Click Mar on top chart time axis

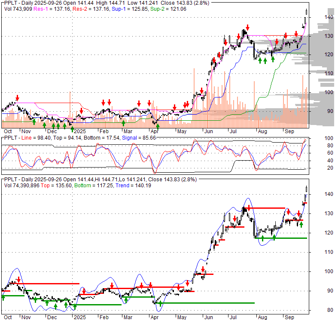click(128, 131)
